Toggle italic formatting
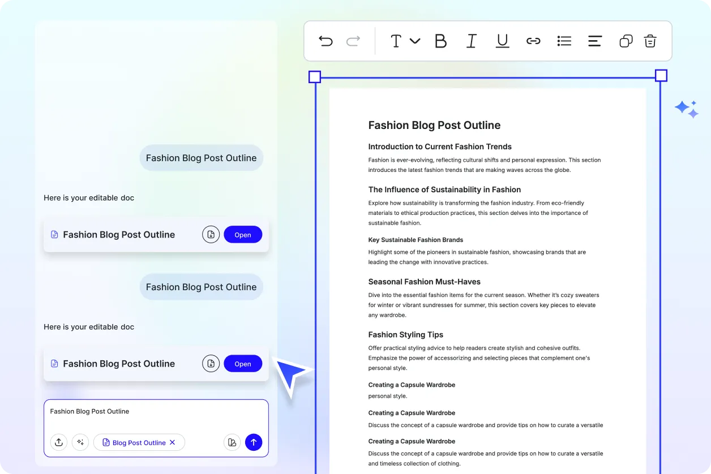Screen dimensions: 711x474 pyautogui.click(x=471, y=41)
